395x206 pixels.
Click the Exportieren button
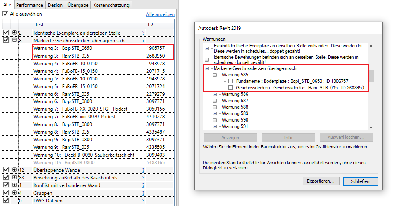click(321, 181)
